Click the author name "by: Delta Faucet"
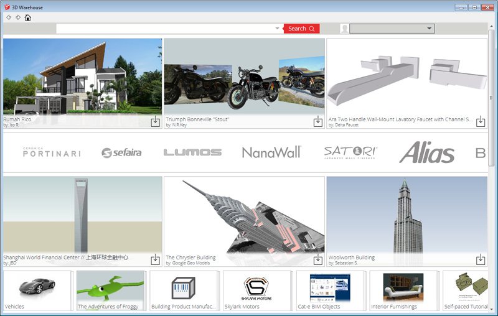 (x=344, y=125)
